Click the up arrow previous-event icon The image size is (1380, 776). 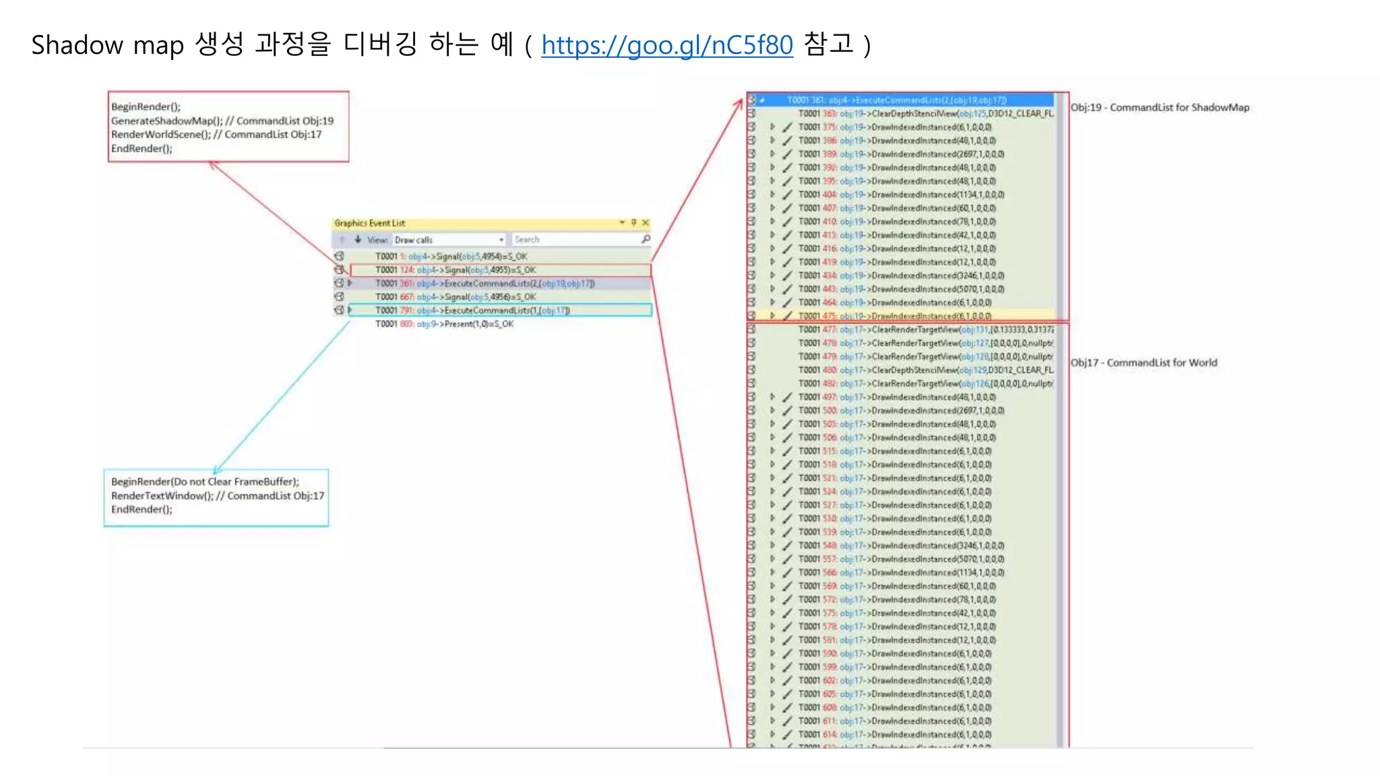342,240
